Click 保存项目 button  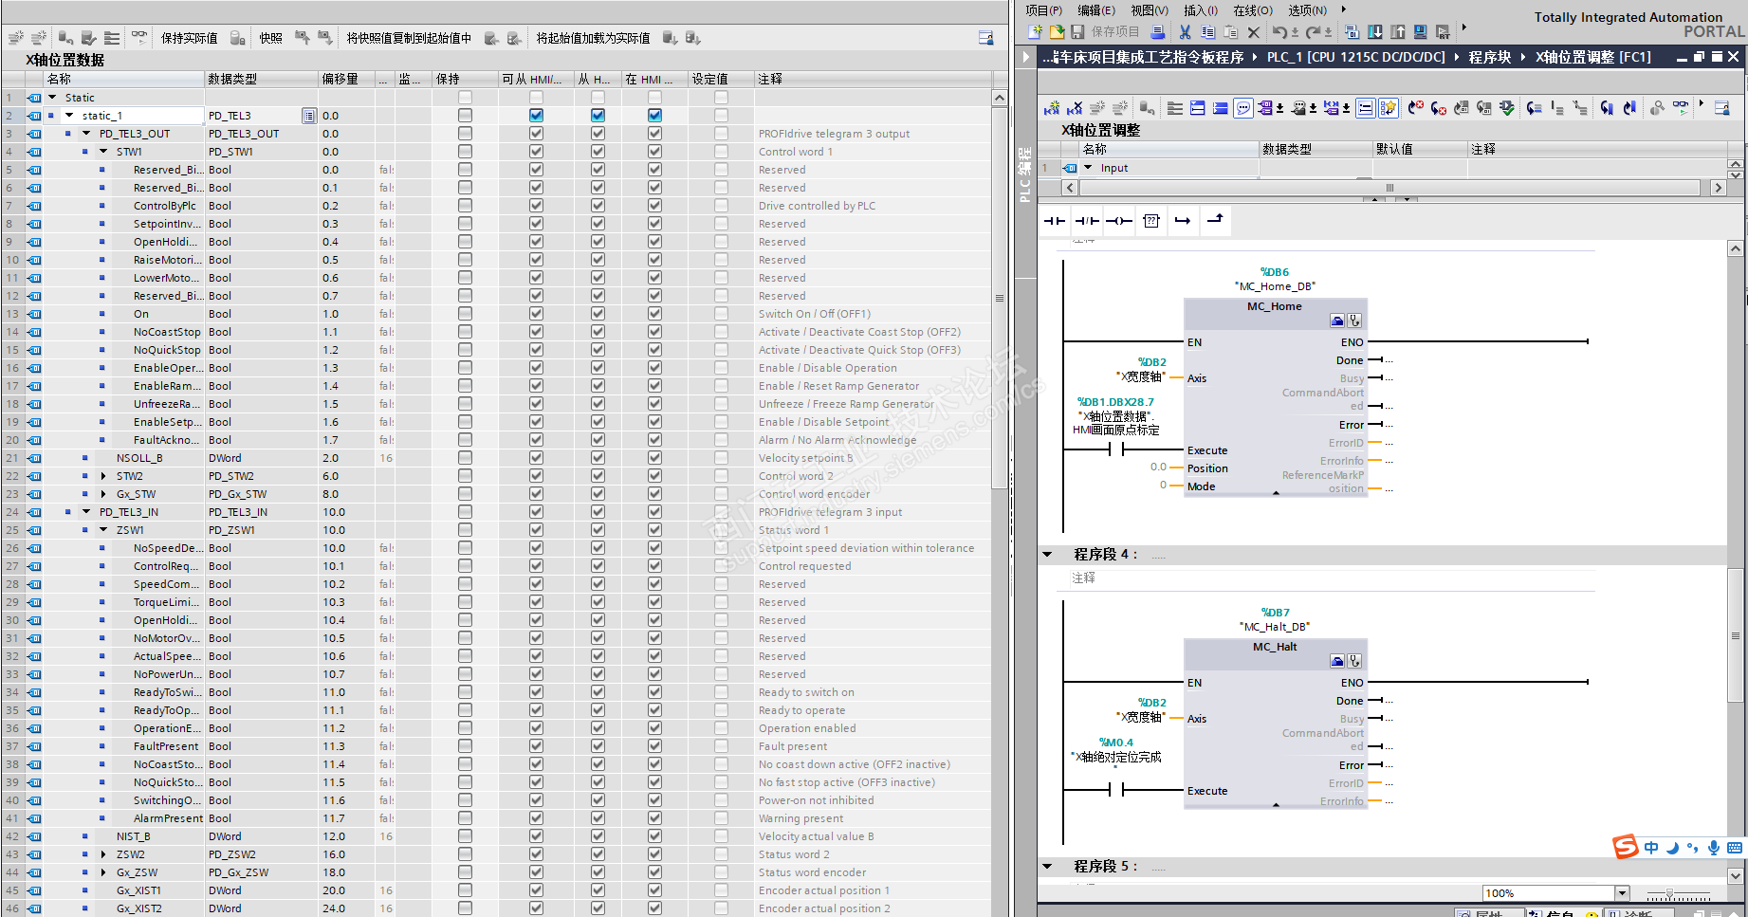1105,32
